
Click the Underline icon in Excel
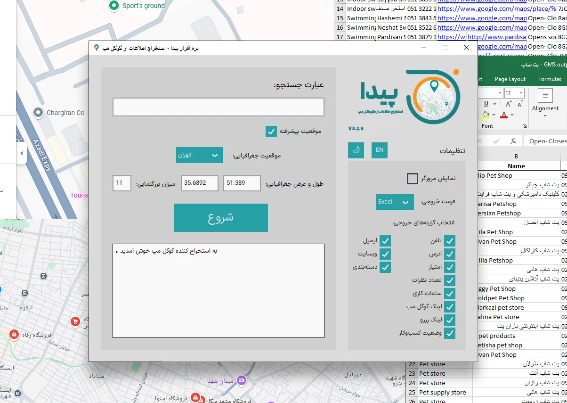(486, 104)
